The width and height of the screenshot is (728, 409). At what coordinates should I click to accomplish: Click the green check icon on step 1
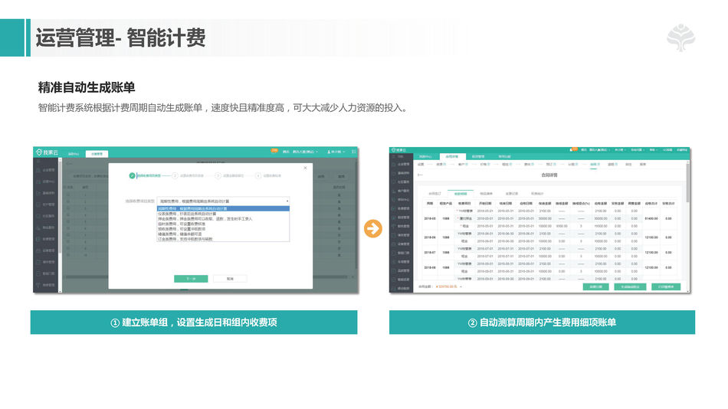(x=133, y=175)
